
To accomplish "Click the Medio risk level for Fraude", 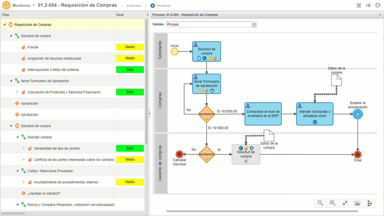I will point(130,47).
